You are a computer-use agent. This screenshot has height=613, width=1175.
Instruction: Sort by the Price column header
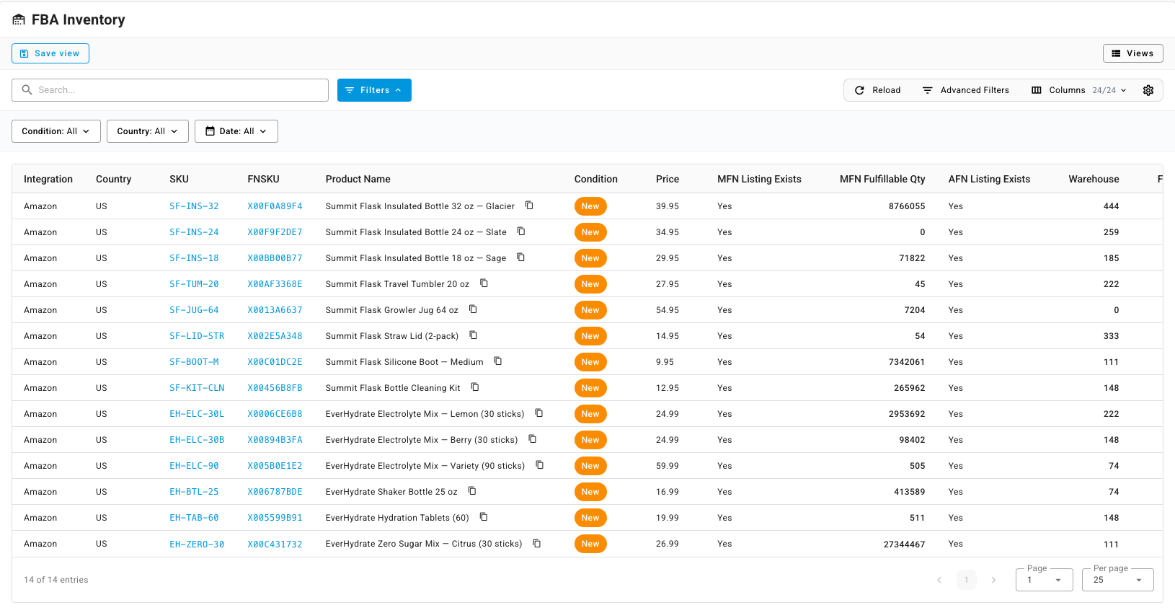[668, 179]
